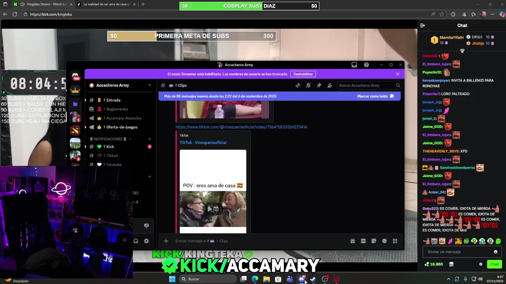Click the green Chat send button
This screenshot has width=506, height=284.
[495, 264]
